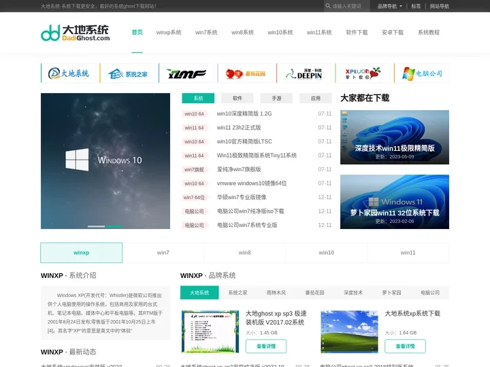Image resolution: width=490 pixels, height=367 pixels.
Task: Click 查看详情 for 大地系统xp系统下载
Action: (x=405, y=347)
